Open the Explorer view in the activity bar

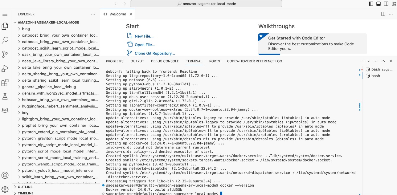click(x=5, y=26)
